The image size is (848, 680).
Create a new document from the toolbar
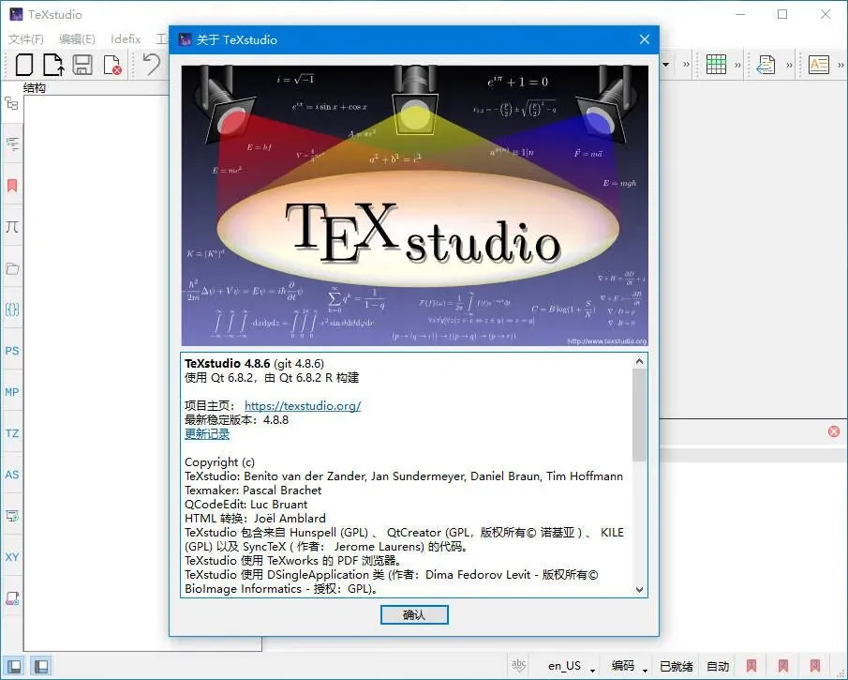[24, 65]
